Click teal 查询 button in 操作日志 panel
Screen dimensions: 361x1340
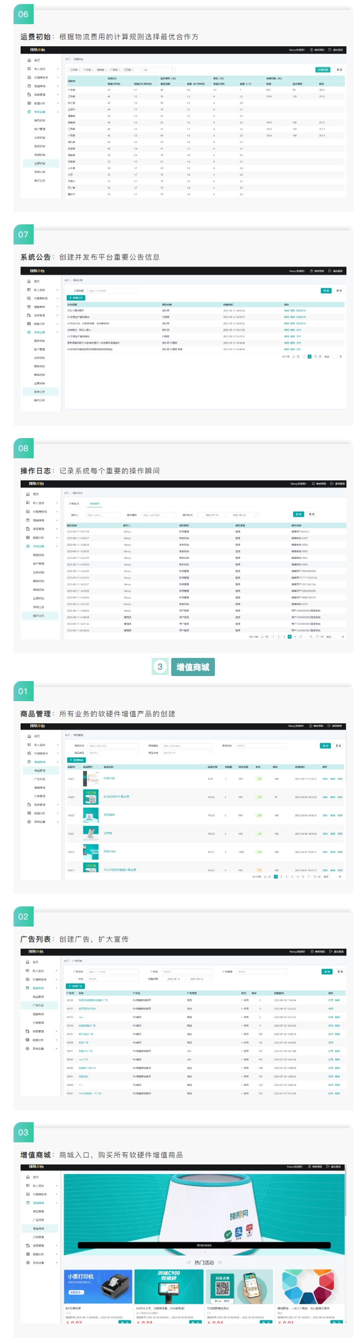click(298, 515)
